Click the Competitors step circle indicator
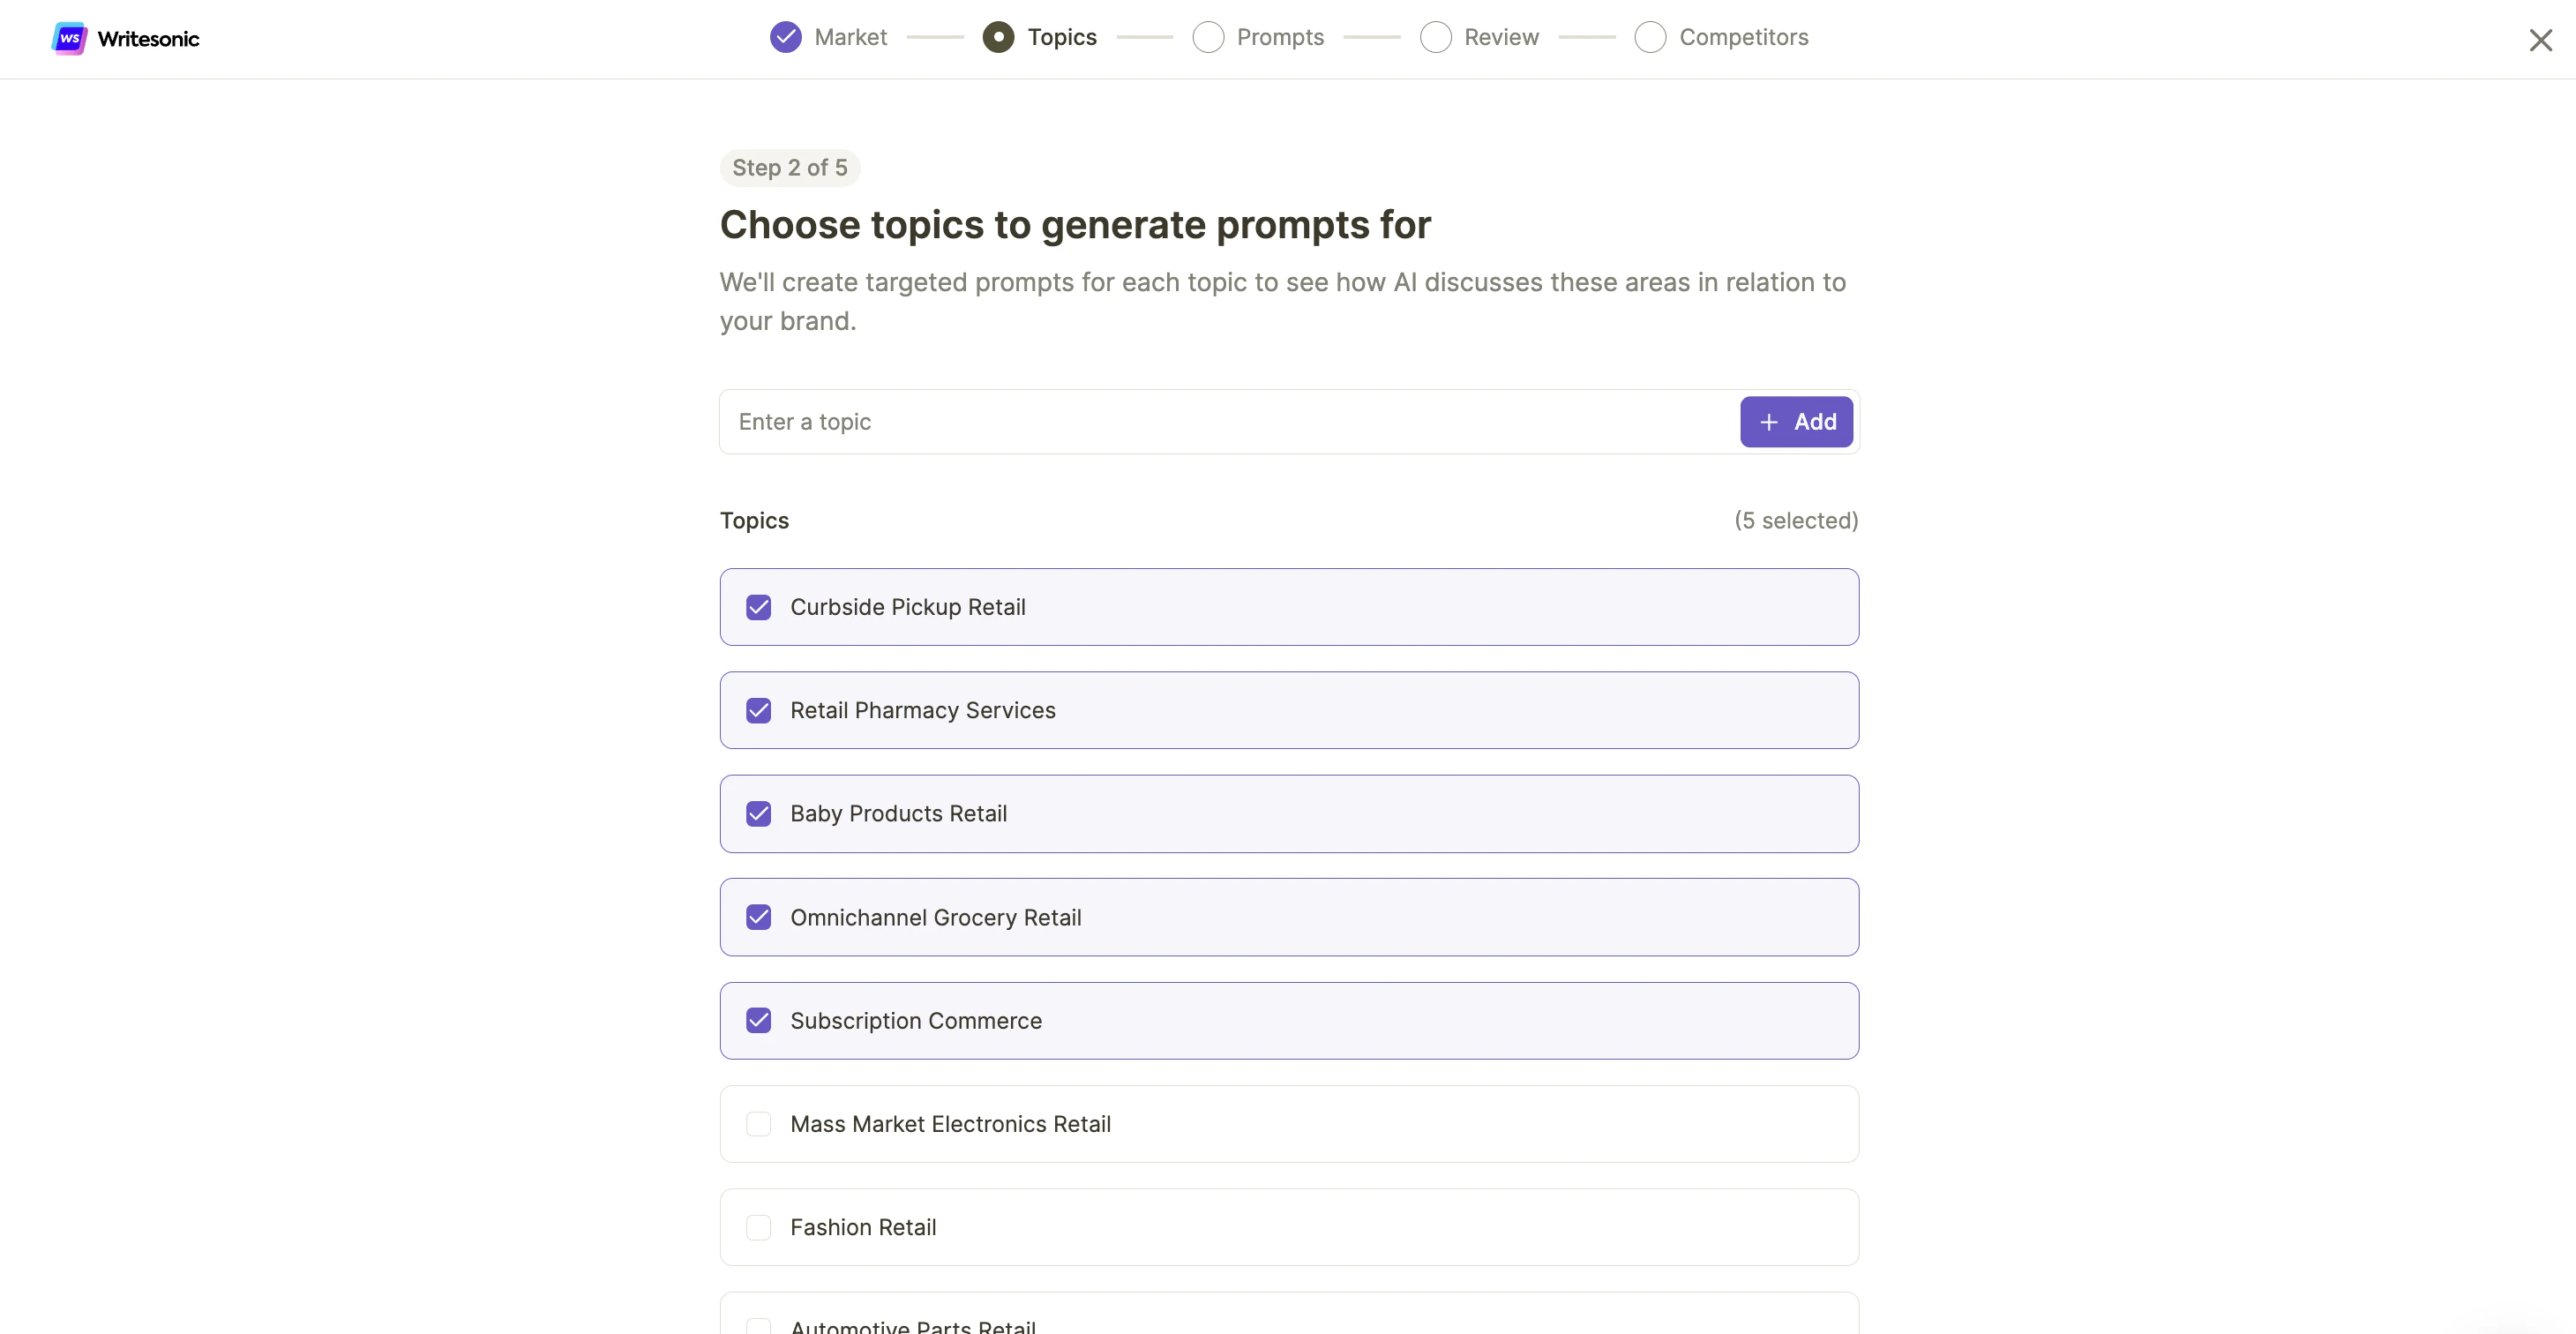Viewport: 2576px width, 1334px height. [x=1649, y=37]
